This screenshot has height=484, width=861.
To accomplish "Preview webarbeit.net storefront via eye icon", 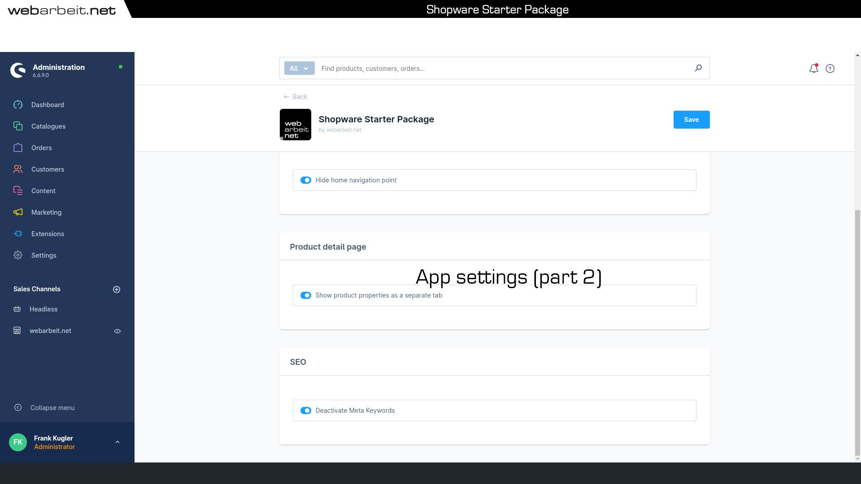I will point(117,331).
